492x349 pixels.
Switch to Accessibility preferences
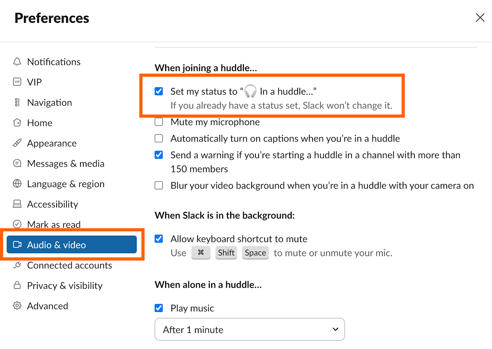click(52, 204)
